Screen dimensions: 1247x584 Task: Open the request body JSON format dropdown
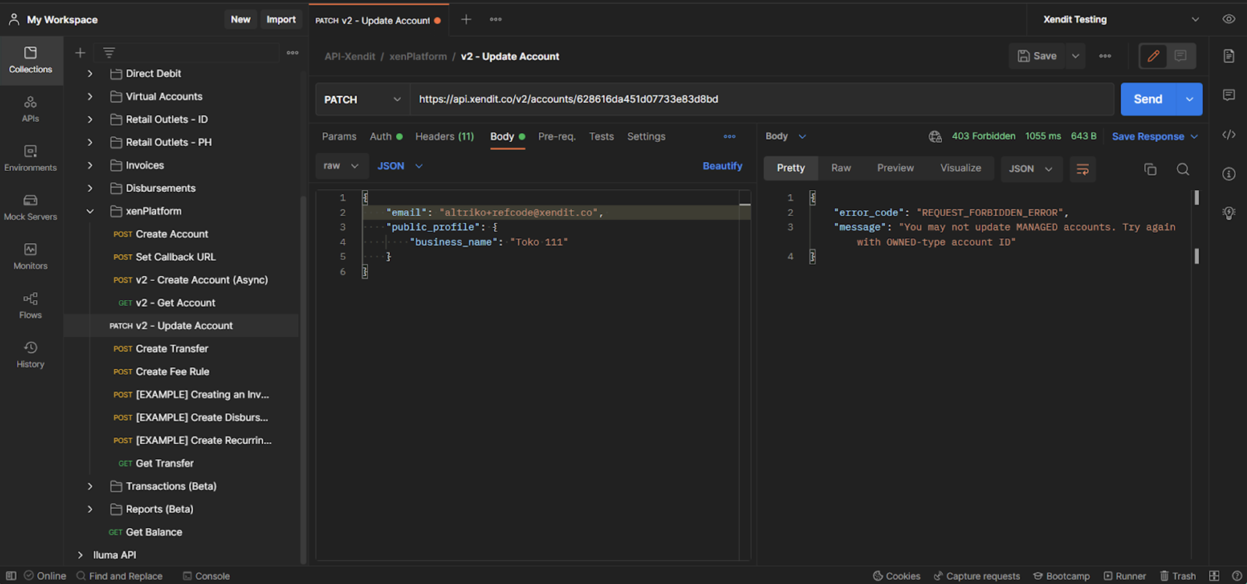click(400, 166)
